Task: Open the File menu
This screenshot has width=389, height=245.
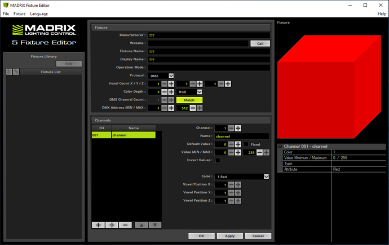Action: [x=6, y=14]
